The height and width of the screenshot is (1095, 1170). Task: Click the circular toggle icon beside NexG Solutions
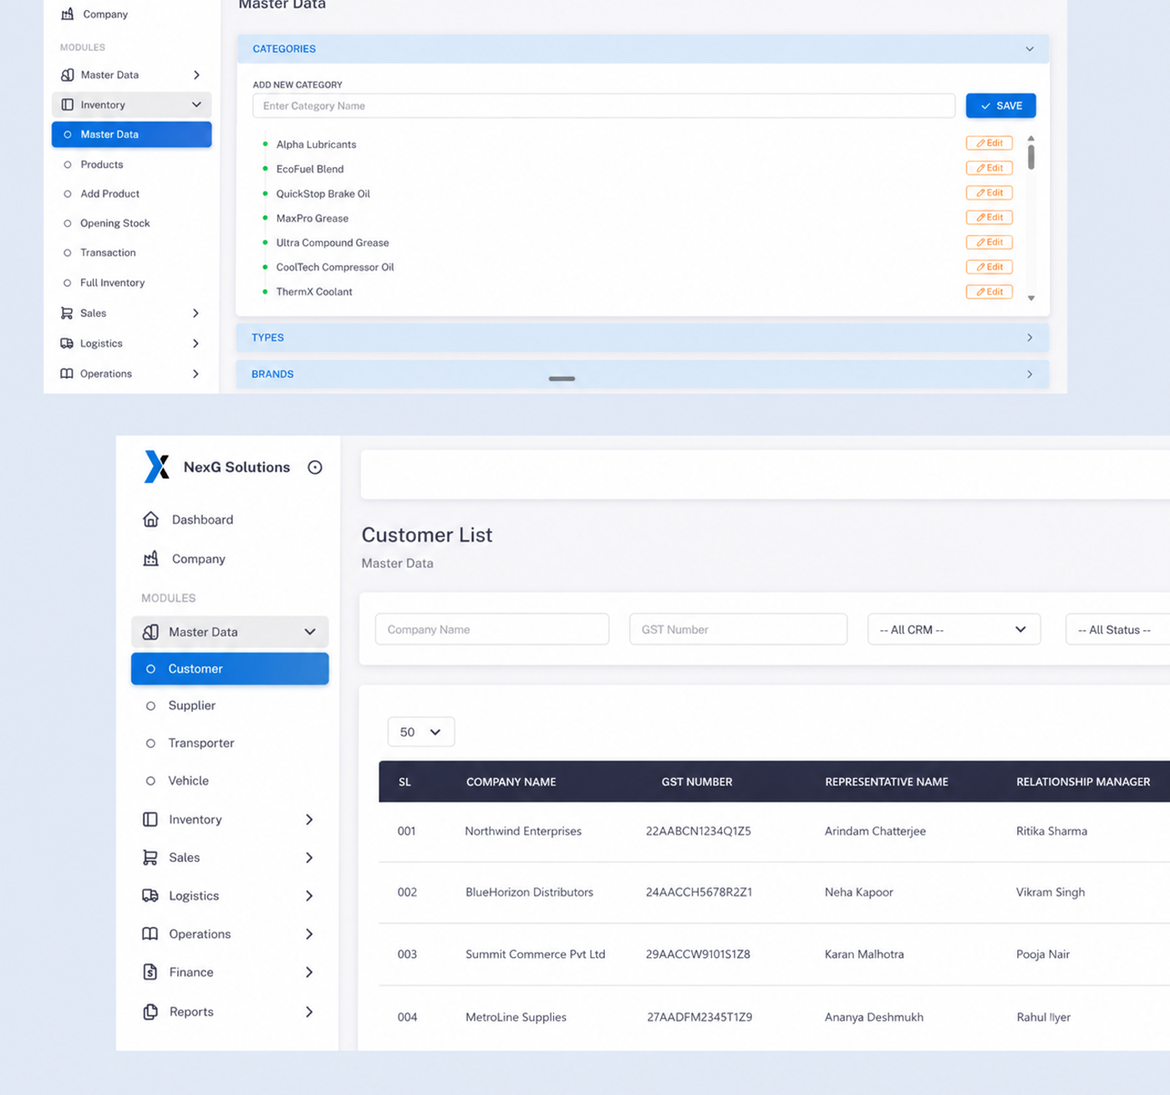(x=315, y=467)
